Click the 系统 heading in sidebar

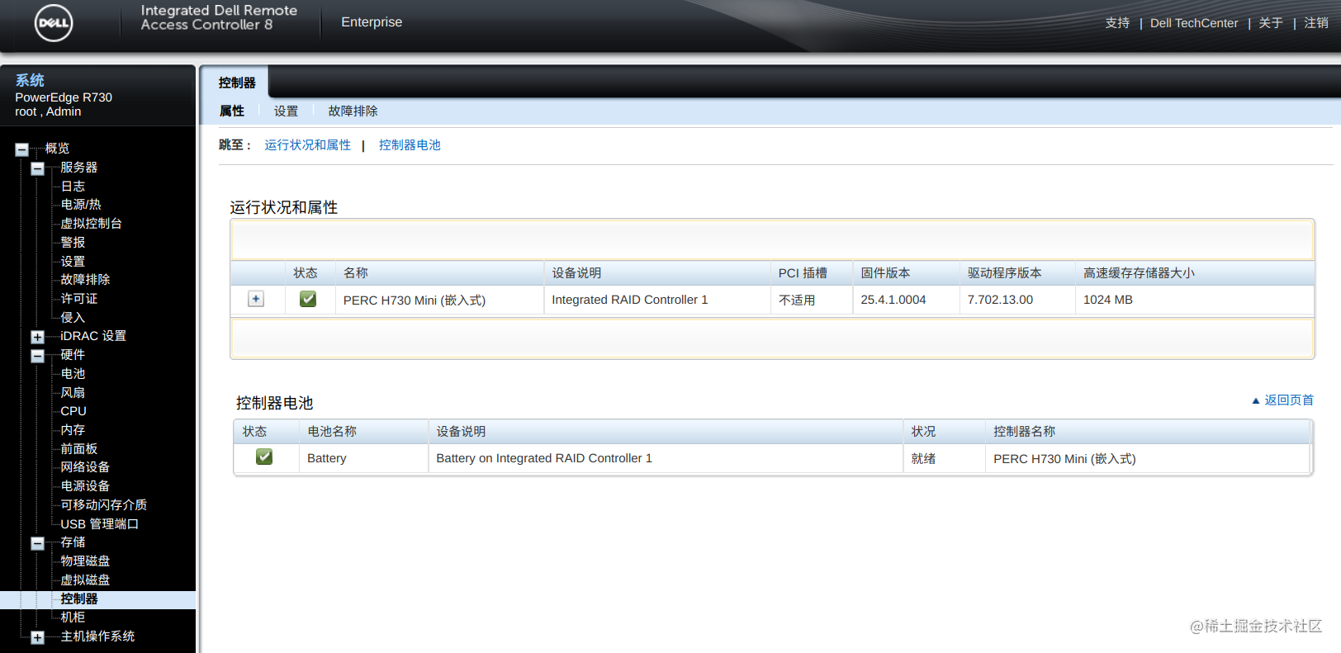coord(30,80)
